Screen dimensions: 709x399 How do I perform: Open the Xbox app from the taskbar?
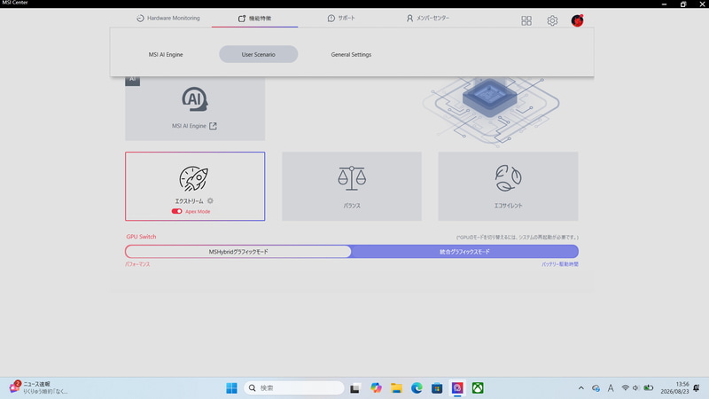[x=478, y=388]
